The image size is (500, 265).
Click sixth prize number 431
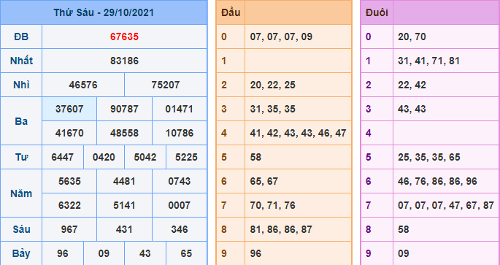pyautogui.click(x=124, y=229)
